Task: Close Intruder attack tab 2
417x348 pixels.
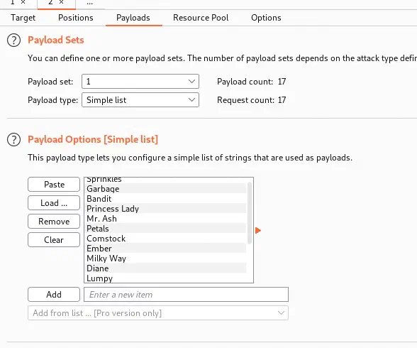Action: [x=62, y=2]
